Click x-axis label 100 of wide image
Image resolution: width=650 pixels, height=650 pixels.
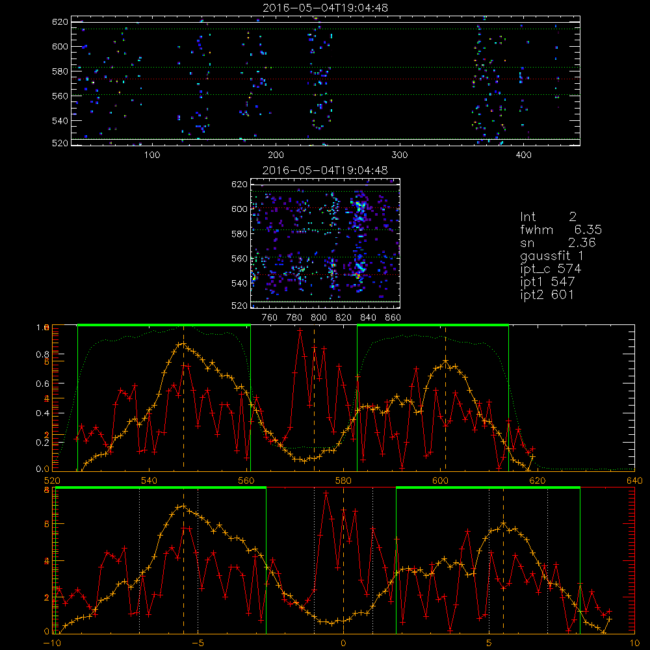click(x=152, y=155)
